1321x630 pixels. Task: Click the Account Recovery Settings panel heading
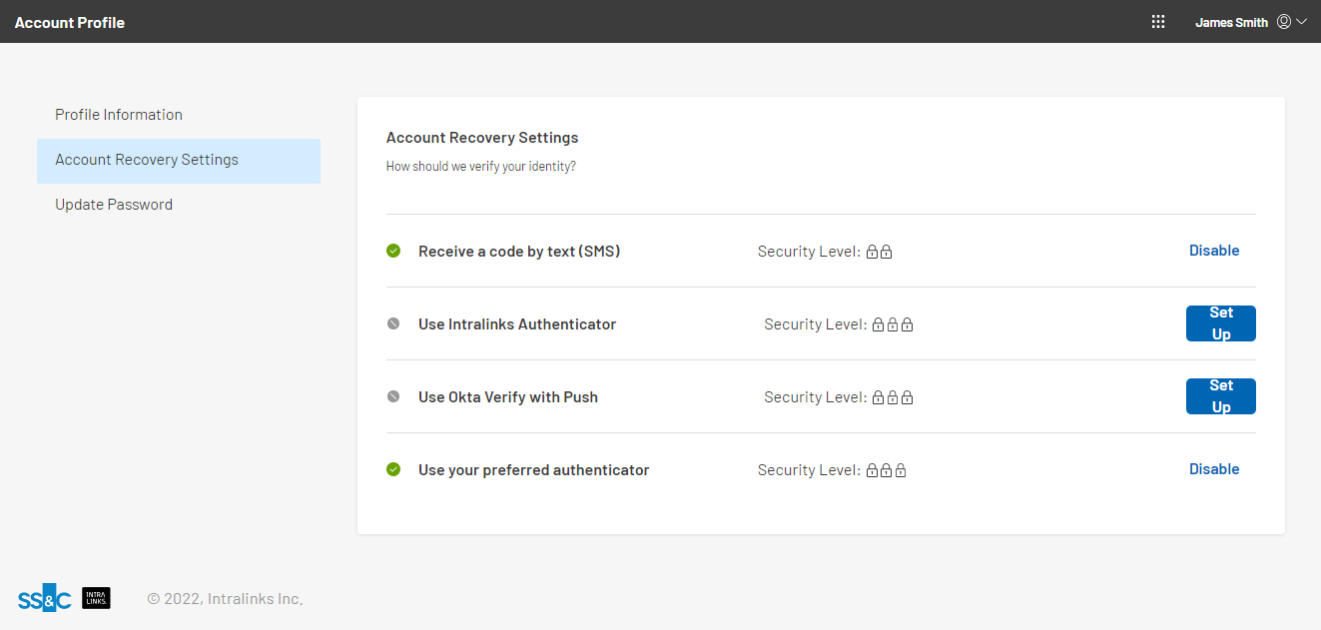tap(482, 138)
